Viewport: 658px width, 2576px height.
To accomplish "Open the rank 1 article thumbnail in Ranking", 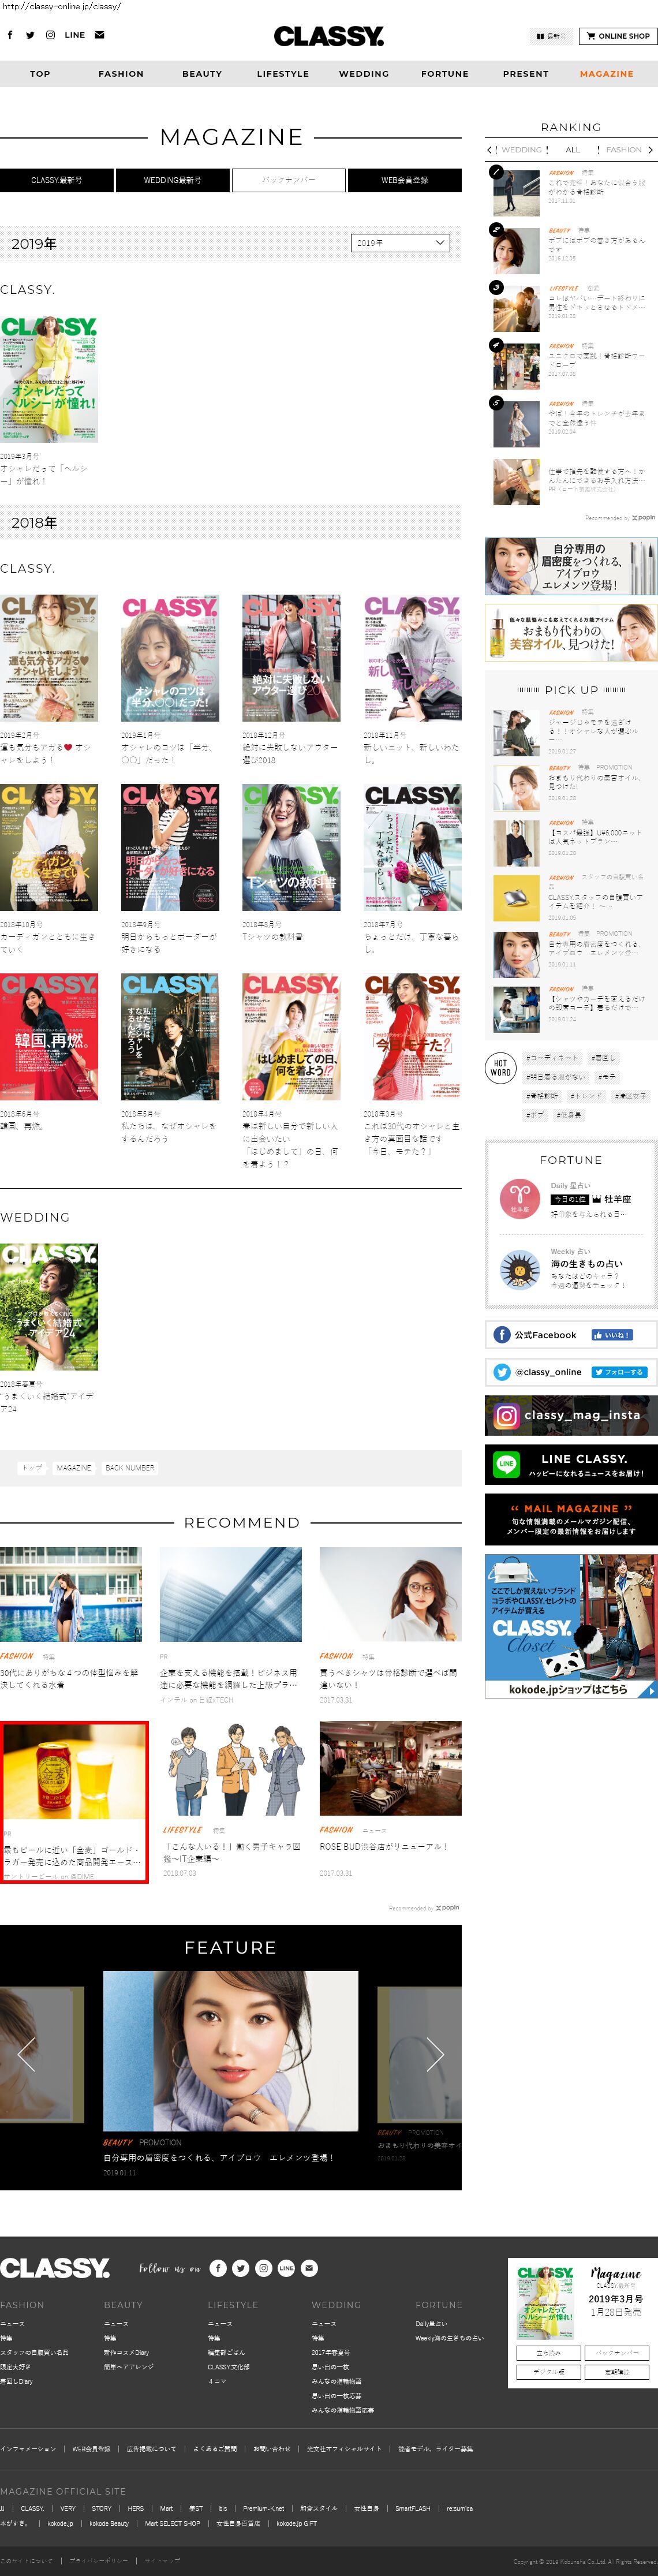I will (516, 192).
